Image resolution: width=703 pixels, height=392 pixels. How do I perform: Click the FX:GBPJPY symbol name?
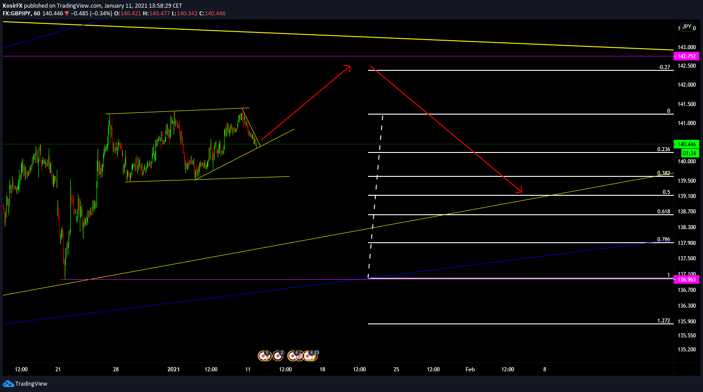coord(17,14)
